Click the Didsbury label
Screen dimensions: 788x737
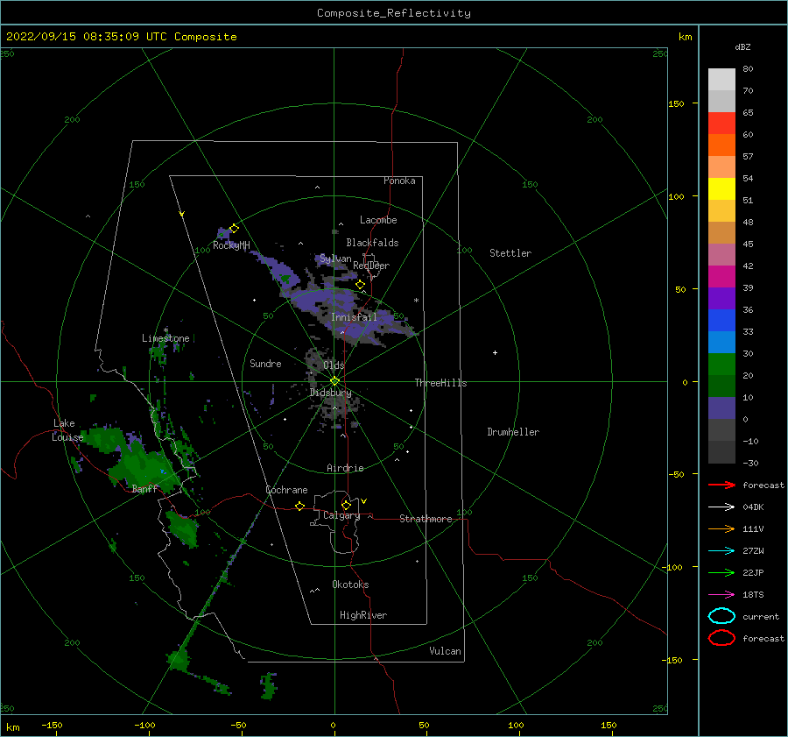click(330, 393)
